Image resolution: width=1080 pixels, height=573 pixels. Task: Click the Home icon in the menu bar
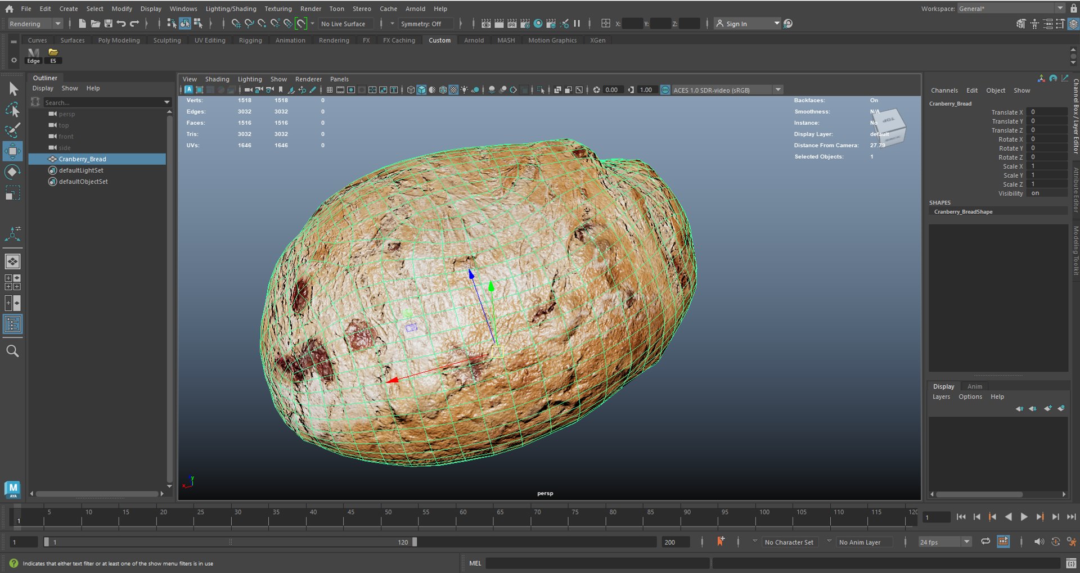point(9,8)
